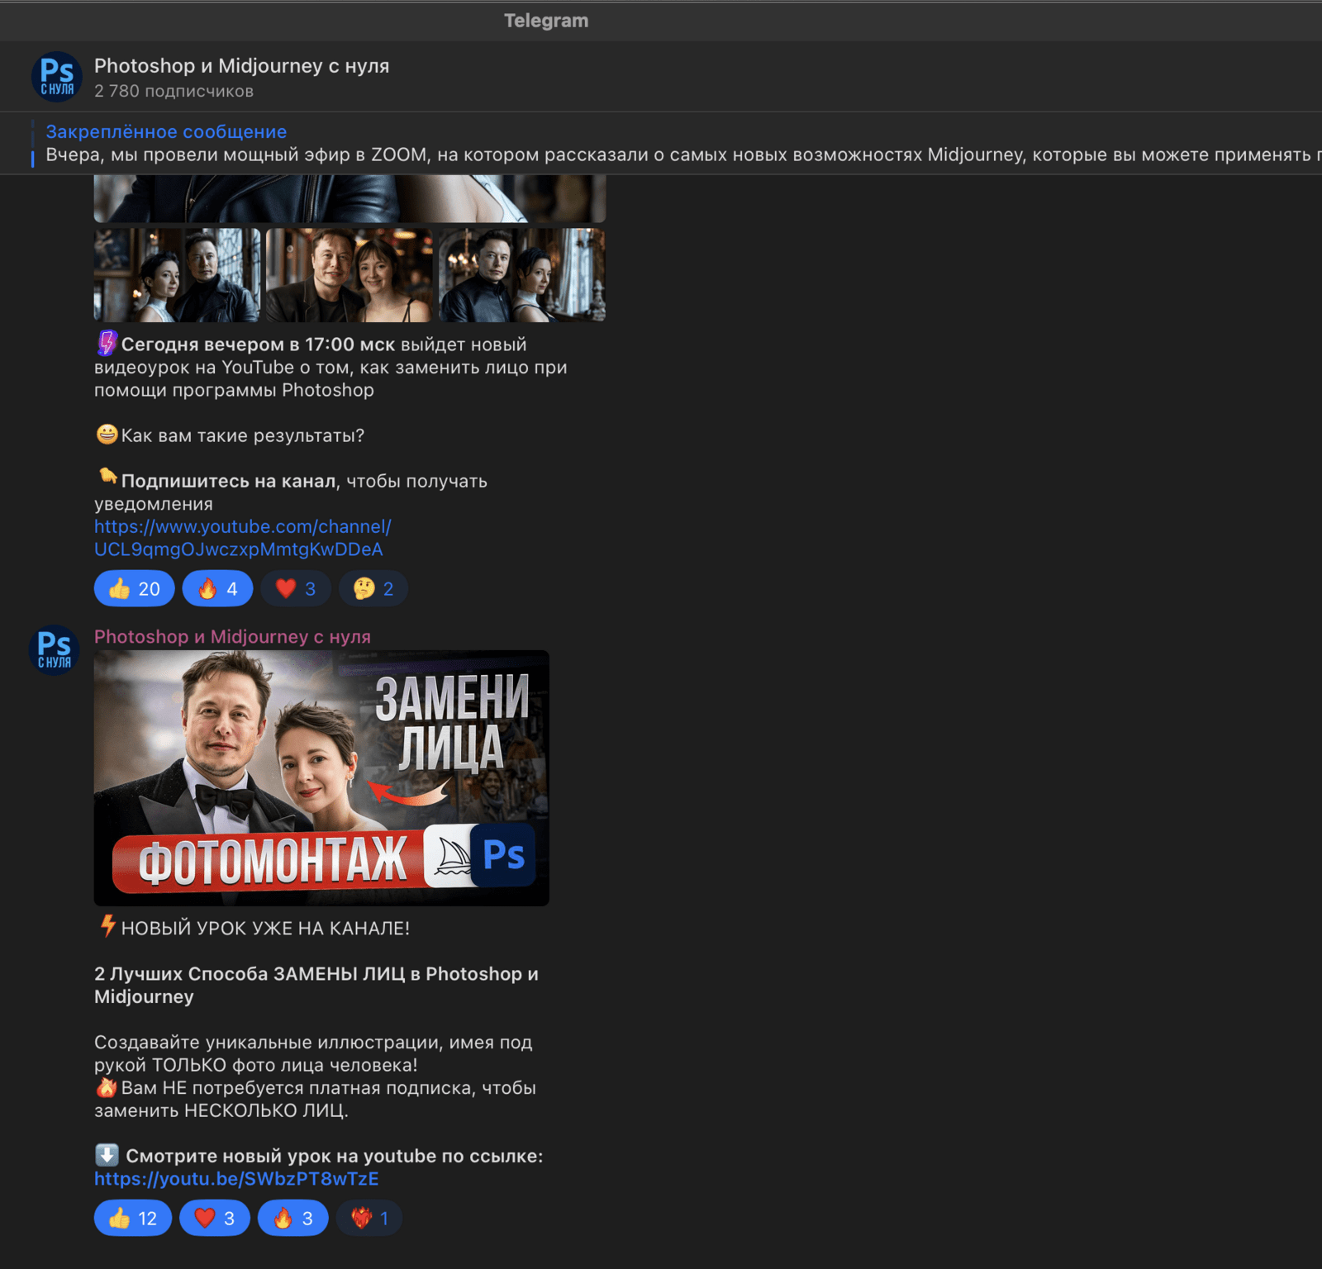Toggle the fire reaction with count 4

217,588
